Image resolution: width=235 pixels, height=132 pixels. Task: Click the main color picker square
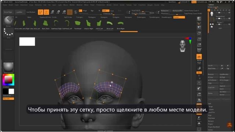pos(8,80)
